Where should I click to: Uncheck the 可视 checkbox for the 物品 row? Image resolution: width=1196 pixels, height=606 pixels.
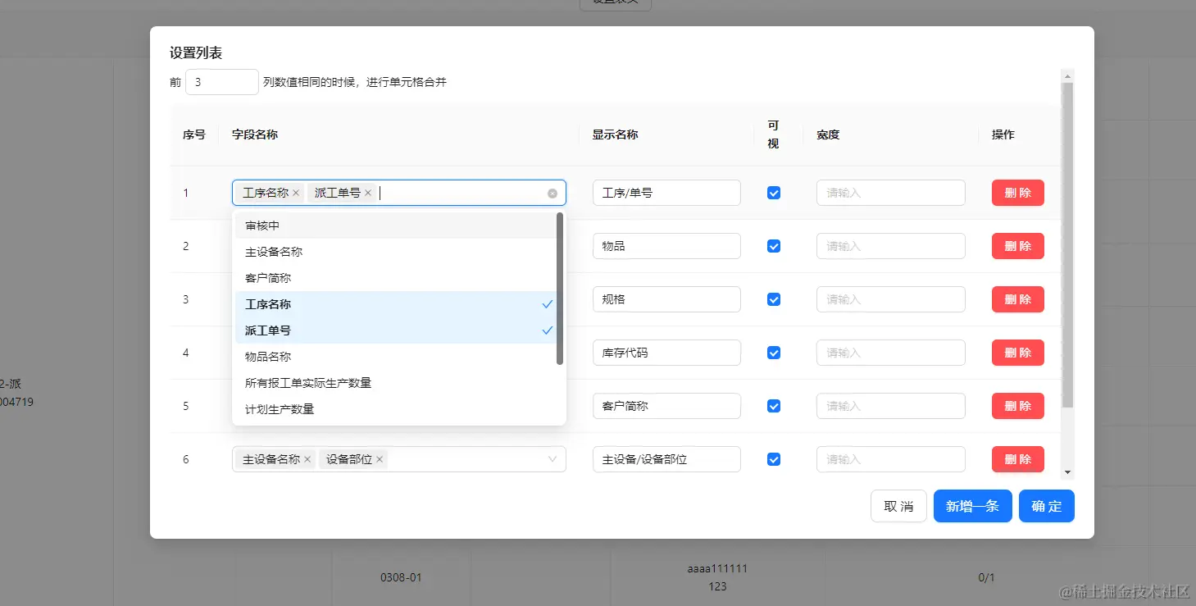point(773,245)
